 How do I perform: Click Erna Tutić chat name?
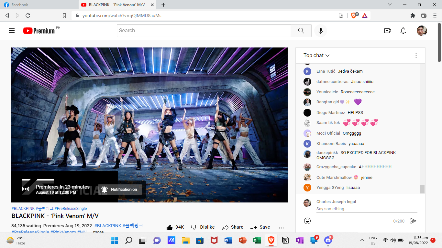(326, 71)
